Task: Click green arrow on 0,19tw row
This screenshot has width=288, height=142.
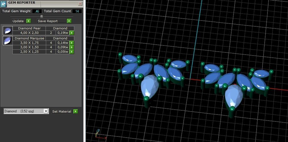Action: pyautogui.click(x=72, y=33)
